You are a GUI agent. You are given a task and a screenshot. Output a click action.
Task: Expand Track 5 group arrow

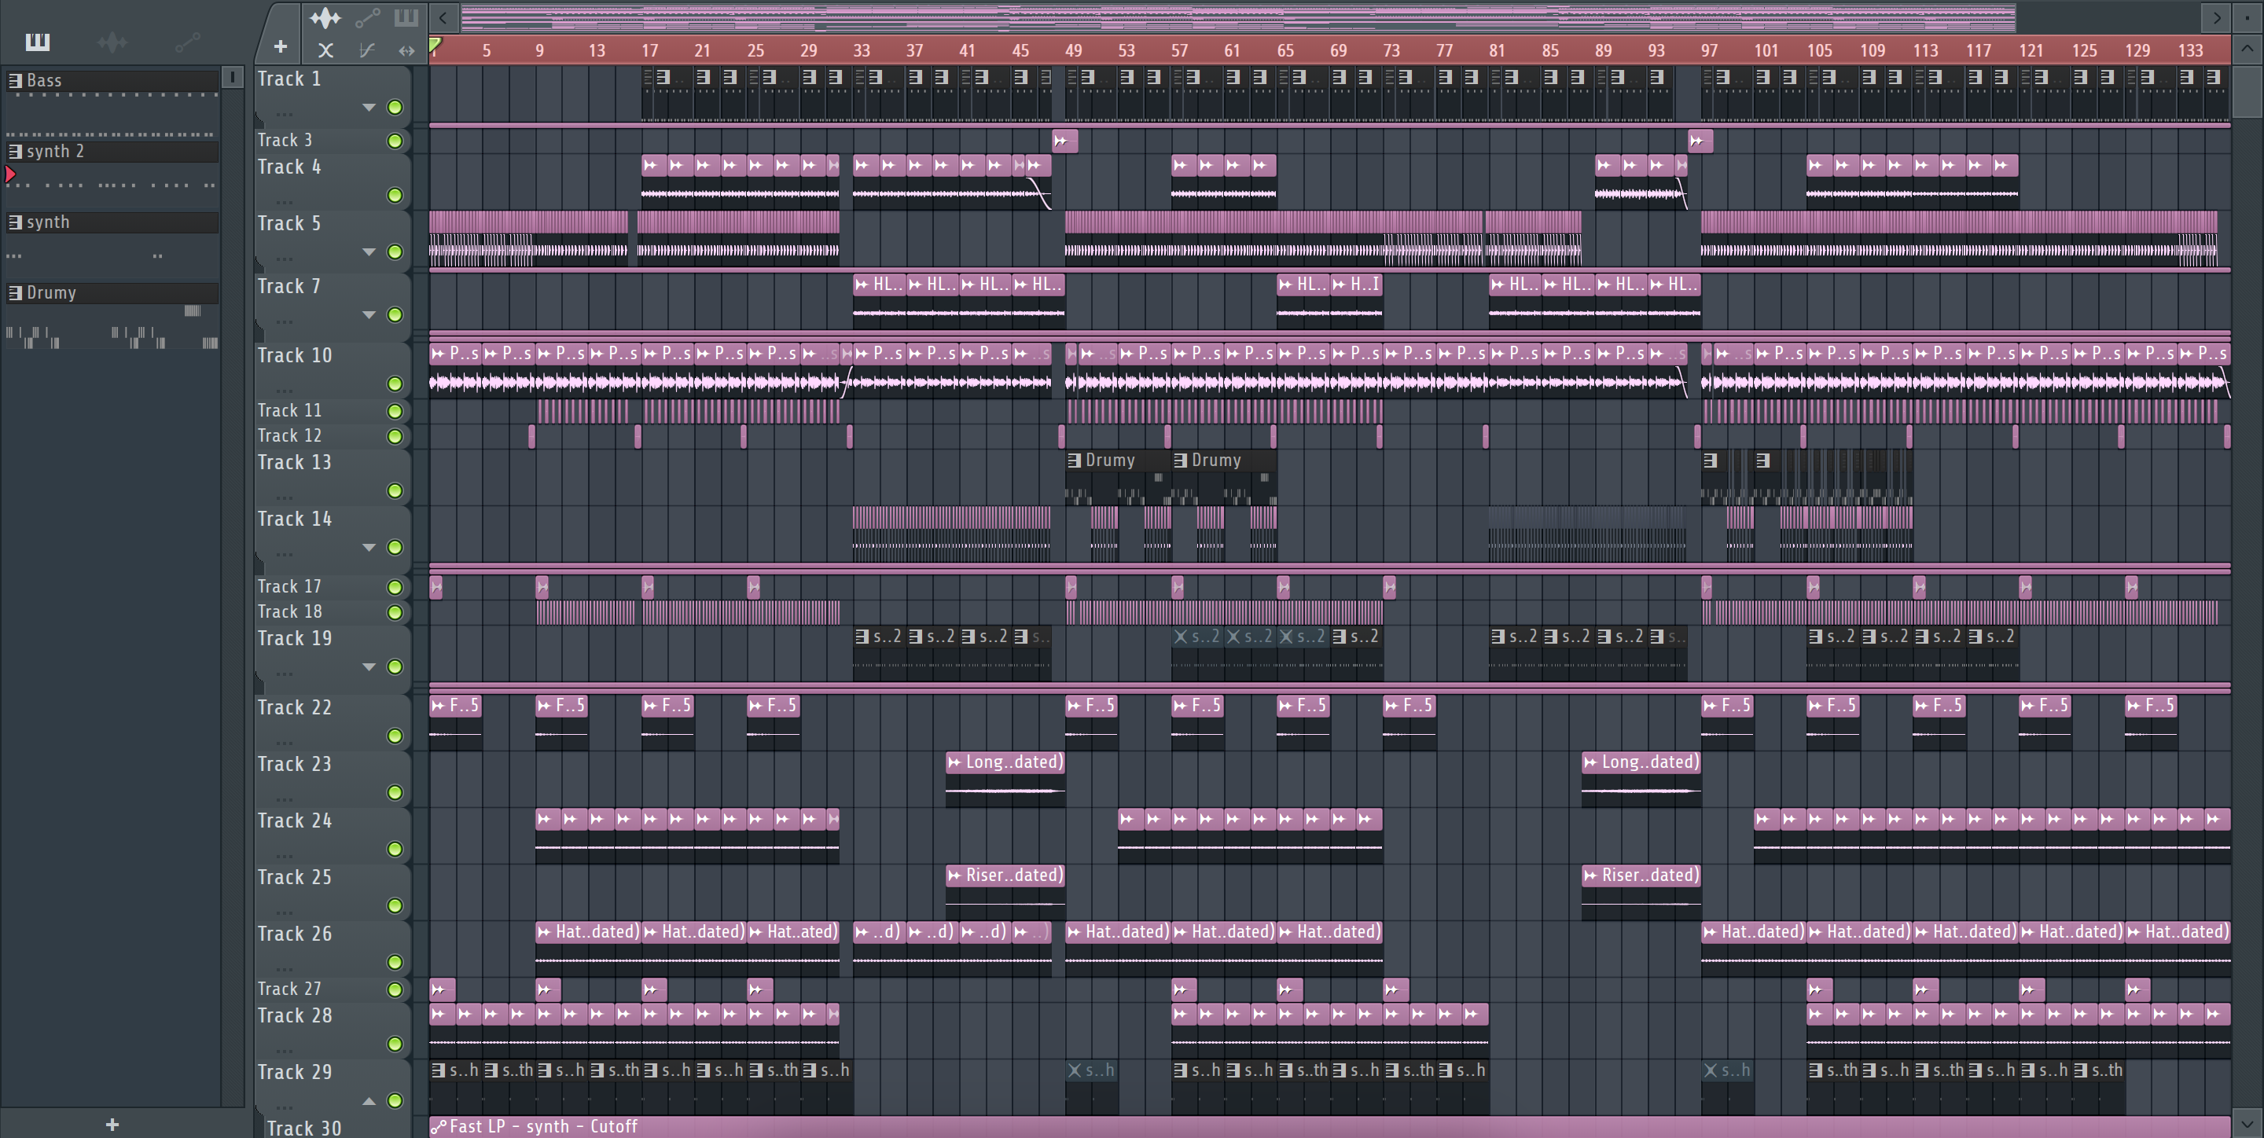(369, 252)
